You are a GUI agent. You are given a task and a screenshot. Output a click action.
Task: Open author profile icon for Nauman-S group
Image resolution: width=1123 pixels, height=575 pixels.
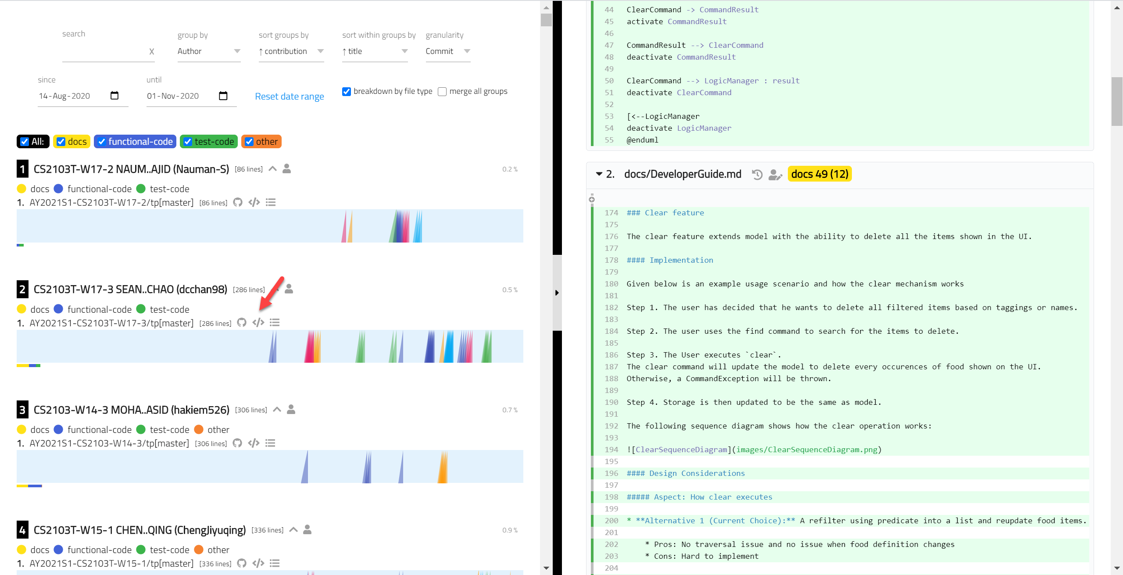[287, 168]
